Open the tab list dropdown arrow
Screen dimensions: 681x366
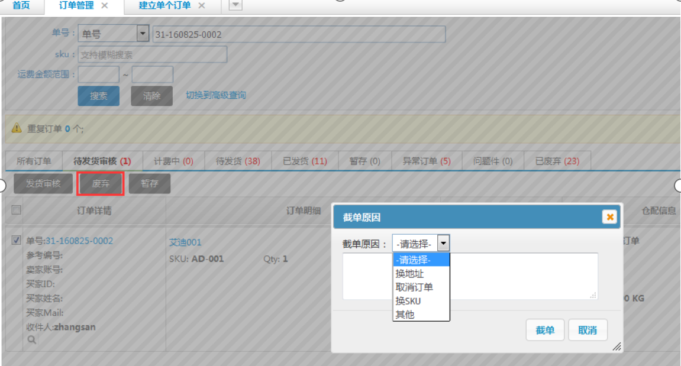235,5
